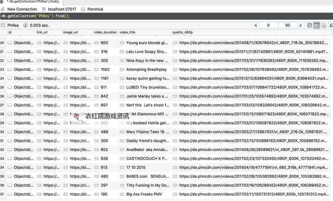Go to previous page of results
Screen dimensions: 333x201
click(x=255, y=25)
